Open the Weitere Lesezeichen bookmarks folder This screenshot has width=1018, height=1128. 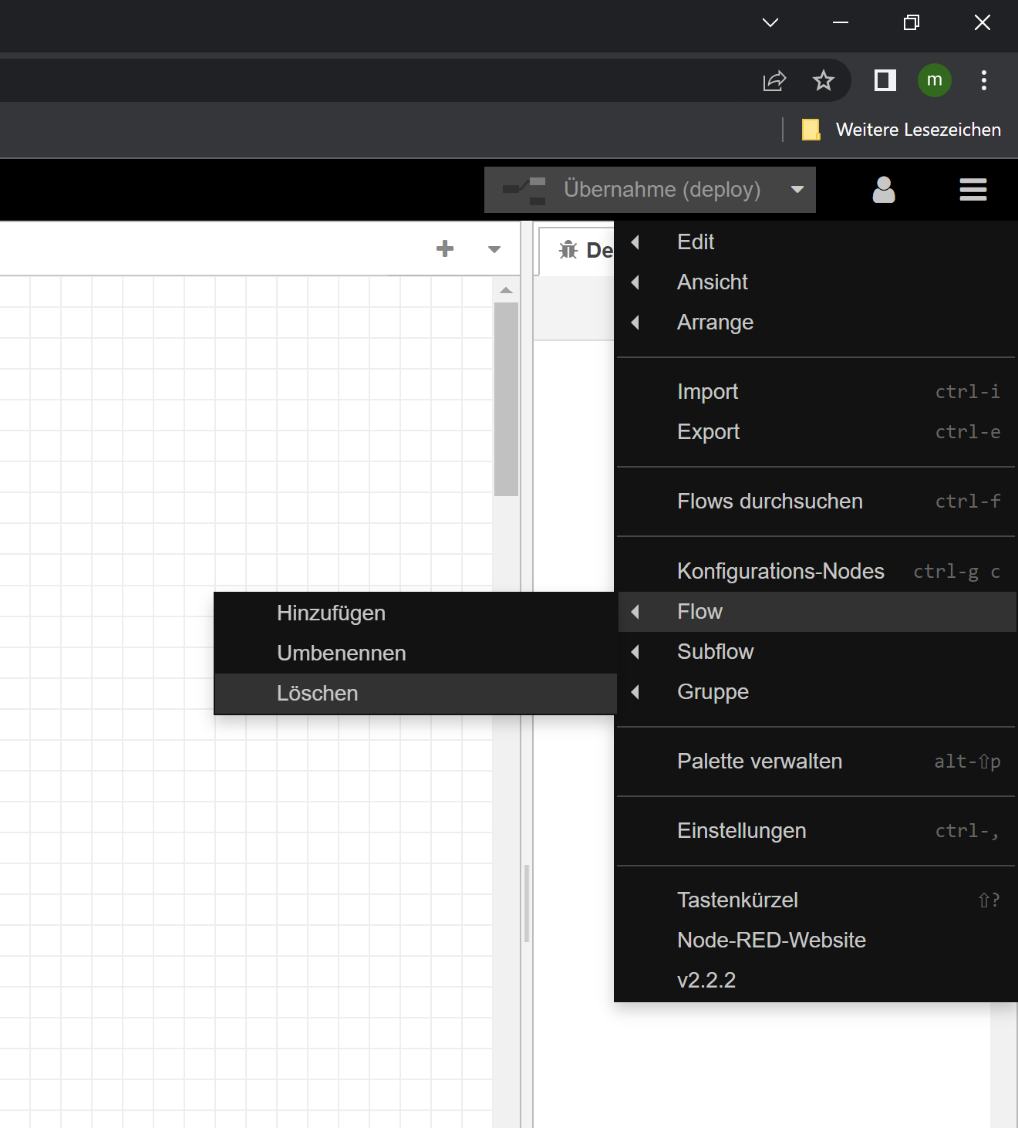coord(902,130)
